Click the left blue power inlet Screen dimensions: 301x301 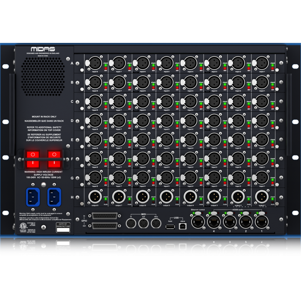(32, 197)
